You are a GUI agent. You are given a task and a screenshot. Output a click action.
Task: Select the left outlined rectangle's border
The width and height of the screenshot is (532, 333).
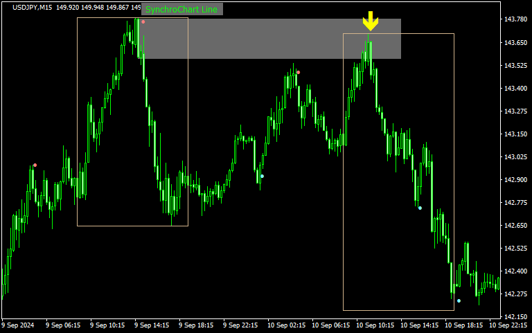(x=78, y=125)
